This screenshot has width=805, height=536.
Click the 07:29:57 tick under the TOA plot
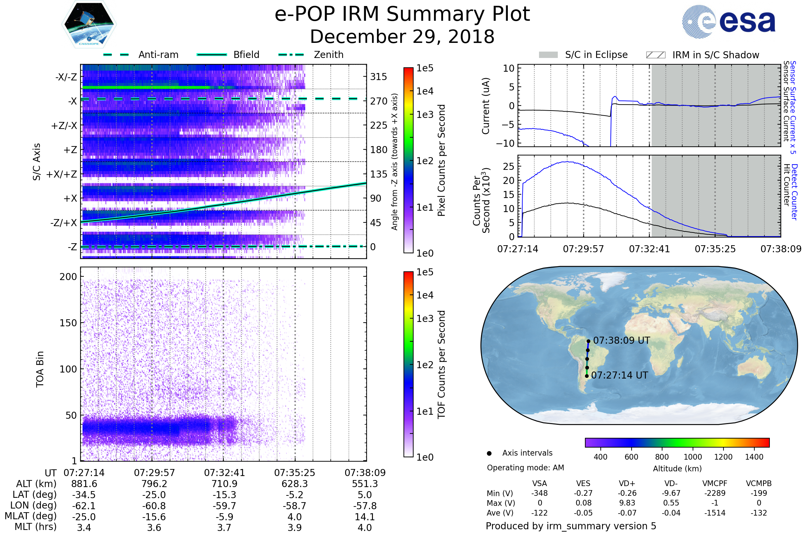click(154, 473)
